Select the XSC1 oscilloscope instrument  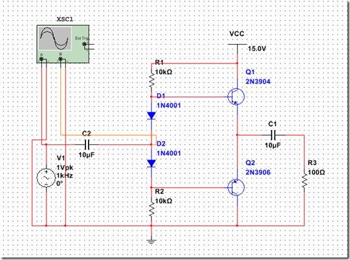pyautogui.click(x=63, y=44)
